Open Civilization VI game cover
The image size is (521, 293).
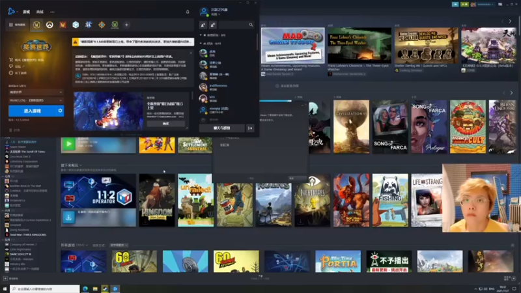pyautogui.click(x=351, y=126)
